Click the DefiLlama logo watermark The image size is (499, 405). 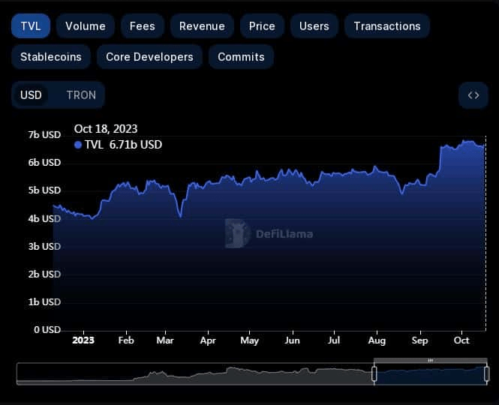(269, 233)
